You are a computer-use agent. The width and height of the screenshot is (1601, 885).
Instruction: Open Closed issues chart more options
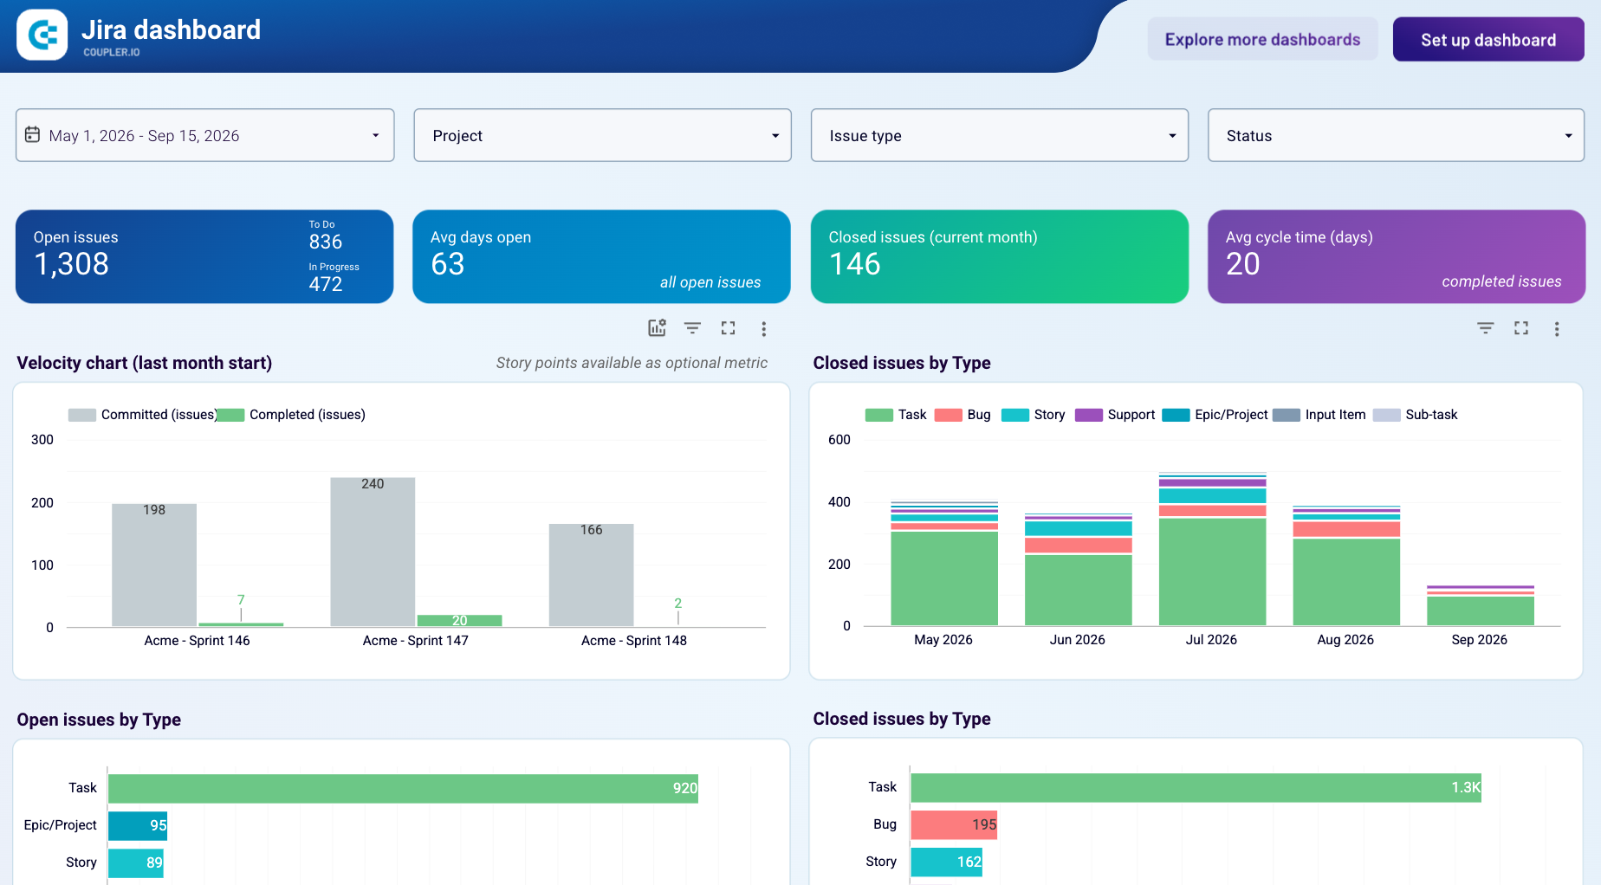1556,329
